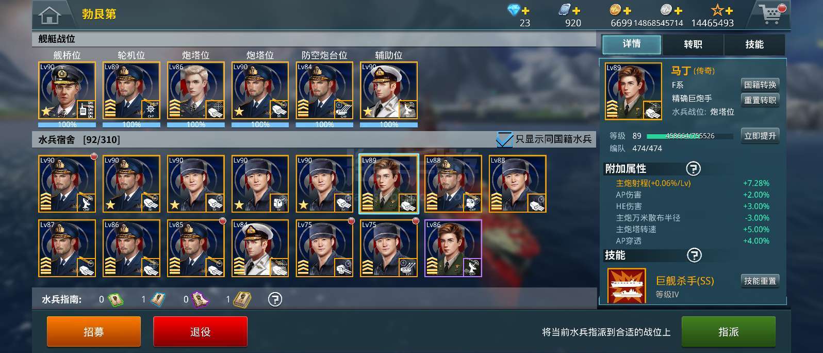The image size is (823, 353).
Task: Add gold coins with plus icon
Action: [x=627, y=10]
